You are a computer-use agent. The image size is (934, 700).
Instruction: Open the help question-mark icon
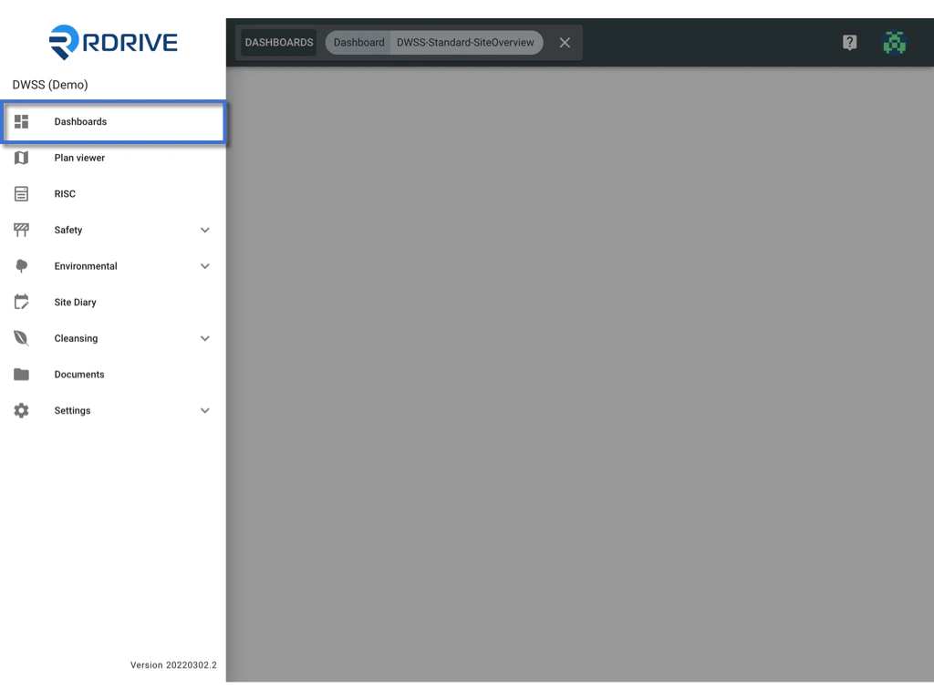point(849,42)
